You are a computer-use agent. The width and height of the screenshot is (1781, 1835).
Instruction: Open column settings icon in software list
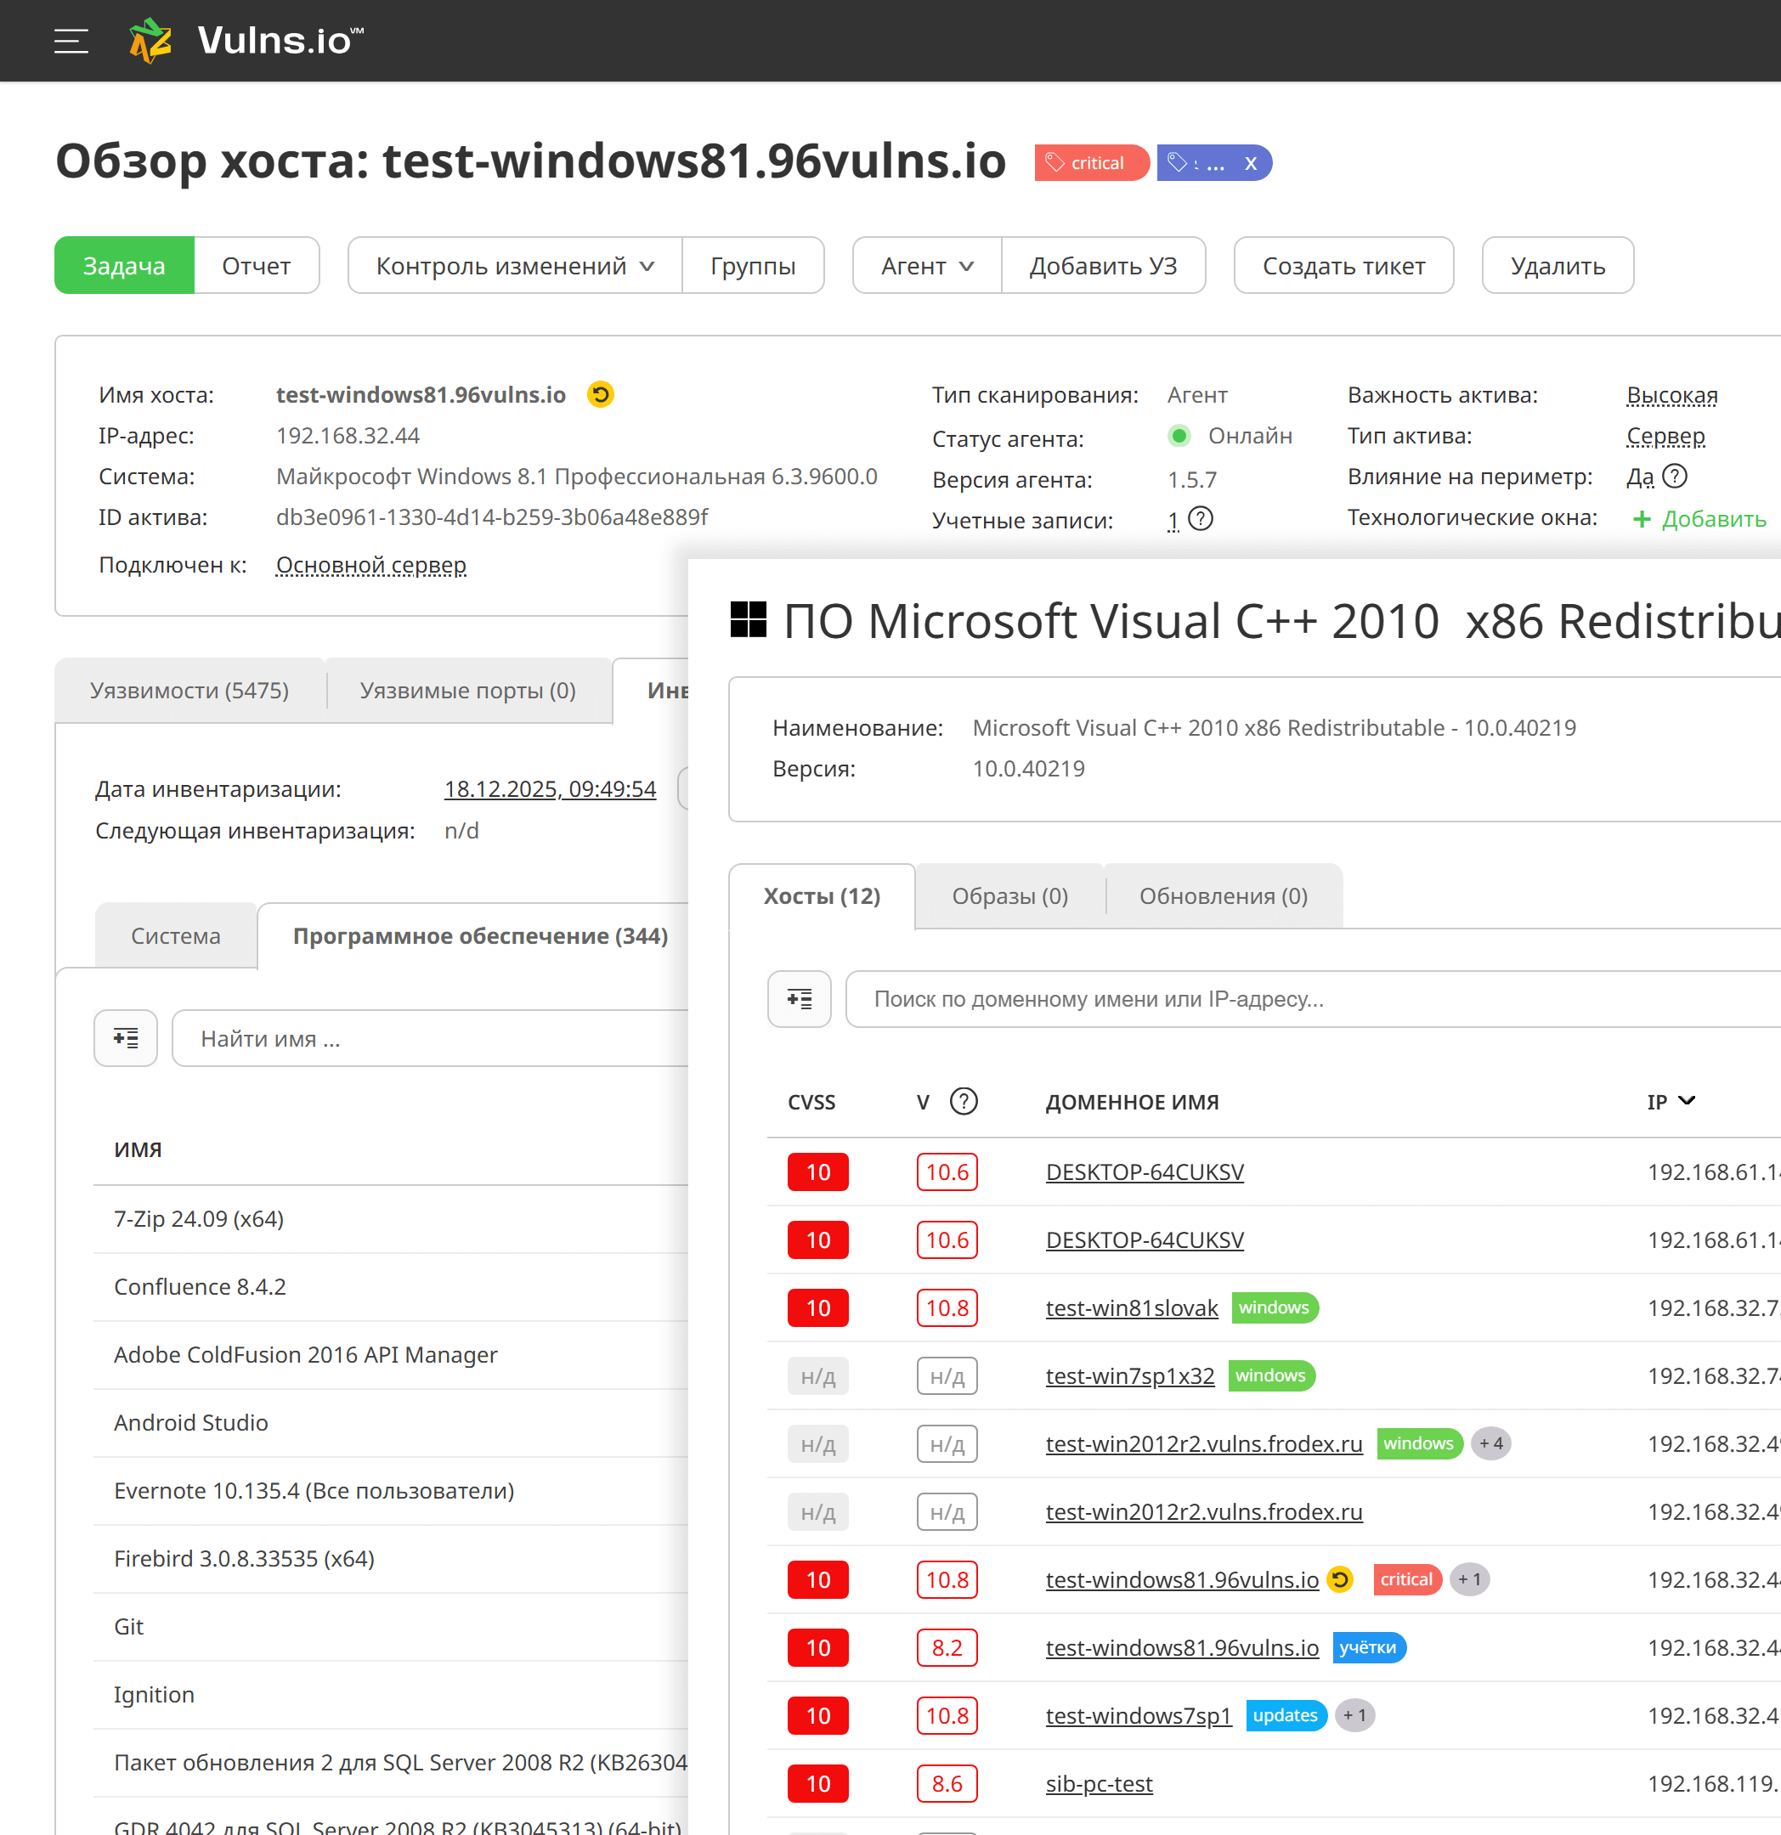[126, 1038]
